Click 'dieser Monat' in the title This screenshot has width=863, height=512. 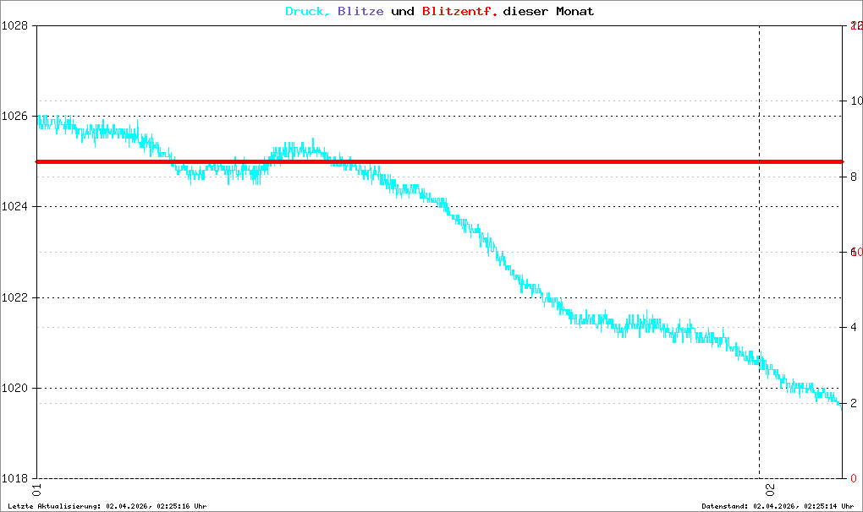tap(548, 12)
